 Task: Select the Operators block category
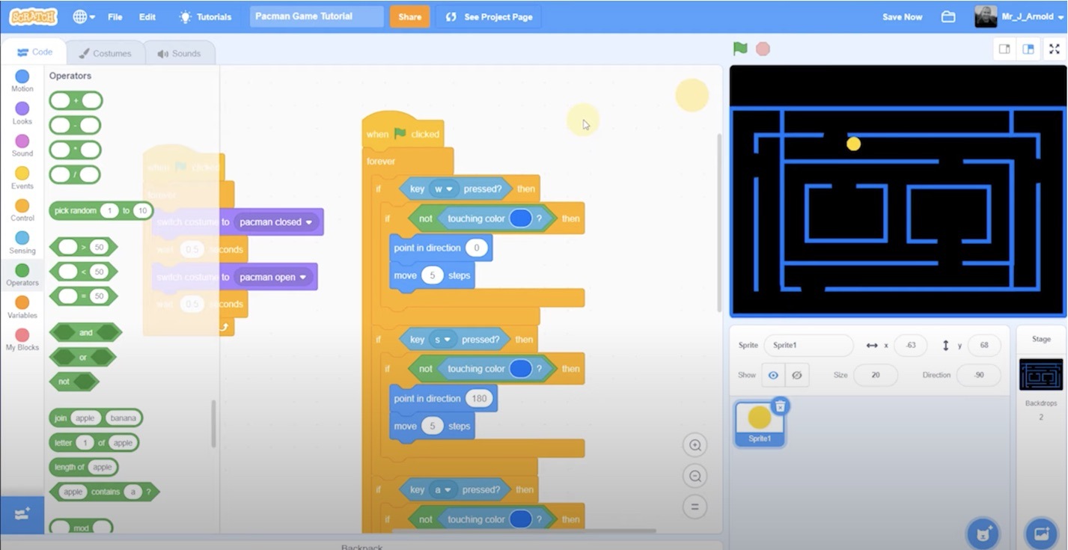[x=22, y=275]
